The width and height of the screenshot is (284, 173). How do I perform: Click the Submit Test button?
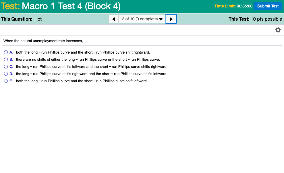click(268, 6)
